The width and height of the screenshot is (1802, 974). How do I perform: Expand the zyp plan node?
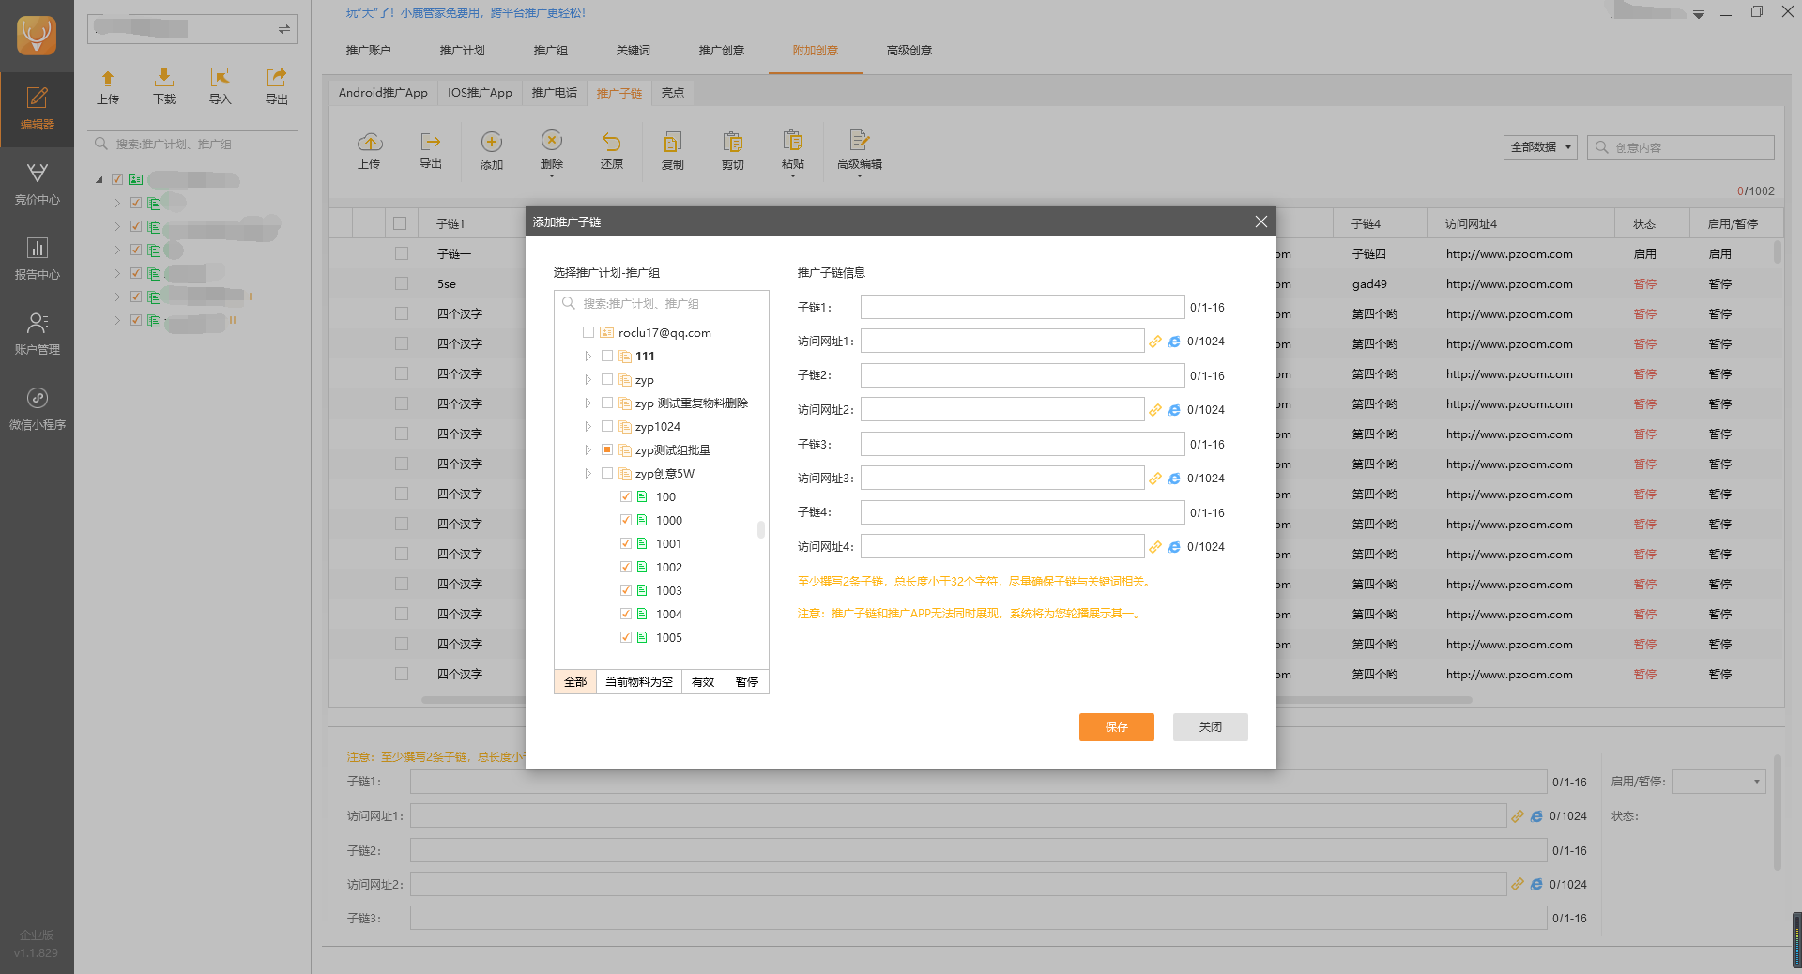588,380
